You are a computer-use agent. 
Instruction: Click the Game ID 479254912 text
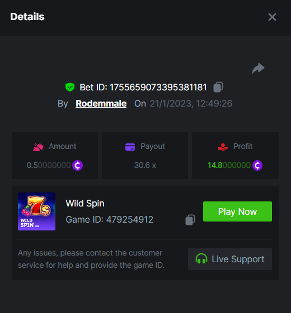109,220
